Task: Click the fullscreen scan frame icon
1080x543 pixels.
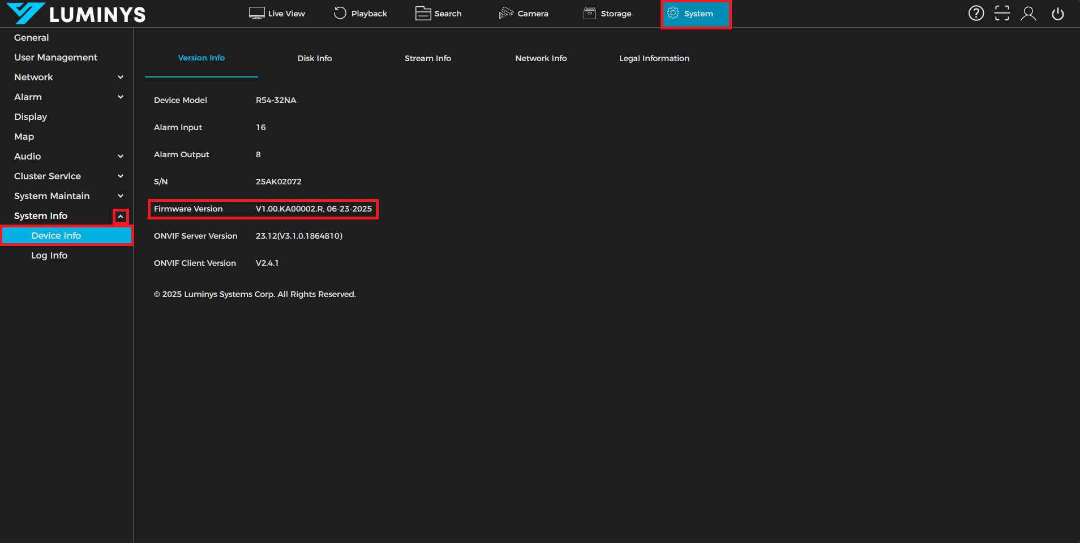Action: (x=1002, y=13)
